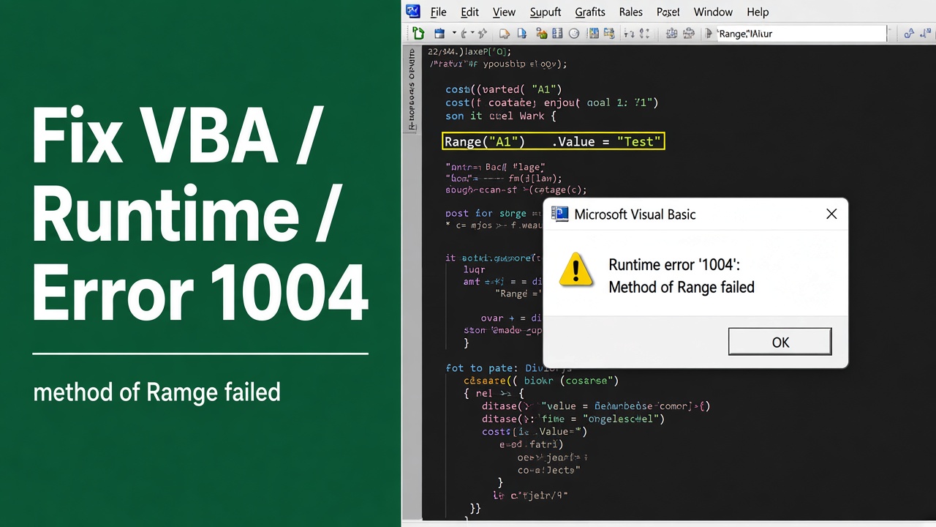Click the up-down sort arrows icon
936x527 pixels.
(628, 33)
